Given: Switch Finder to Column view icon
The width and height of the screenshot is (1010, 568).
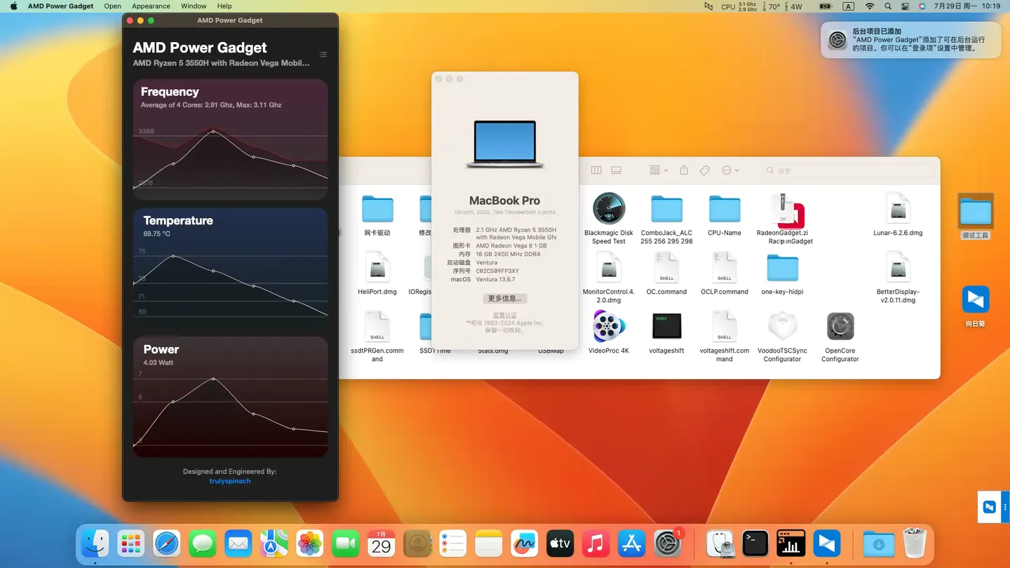Looking at the screenshot, I should [596, 170].
